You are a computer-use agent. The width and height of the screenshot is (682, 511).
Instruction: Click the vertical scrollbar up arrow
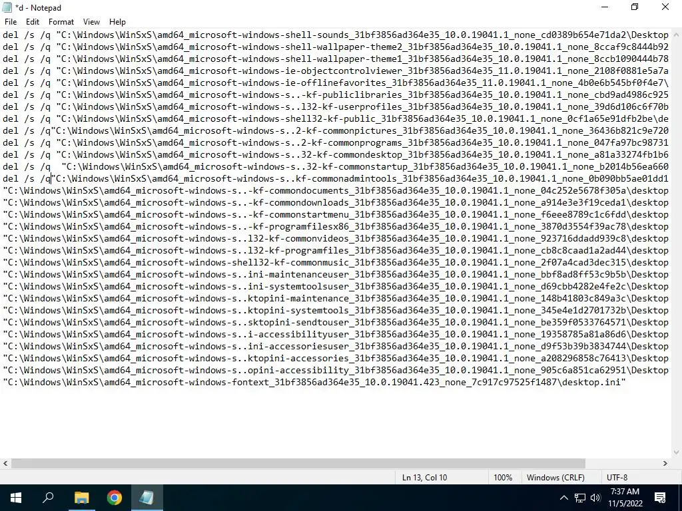click(x=677, y=35)
